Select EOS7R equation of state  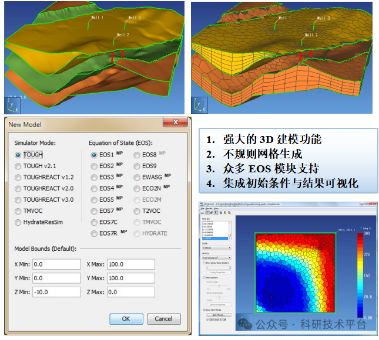click(x=94, y=234)
